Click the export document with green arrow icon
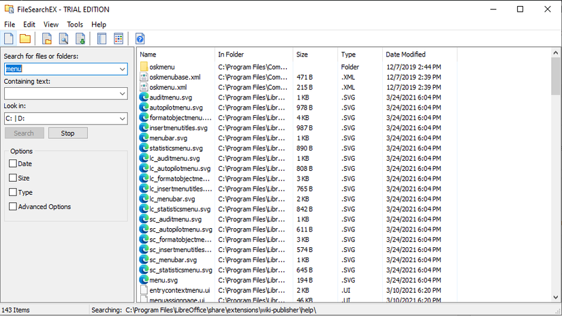This screenshot has width=562, height=316. click(x=80, y=38)
